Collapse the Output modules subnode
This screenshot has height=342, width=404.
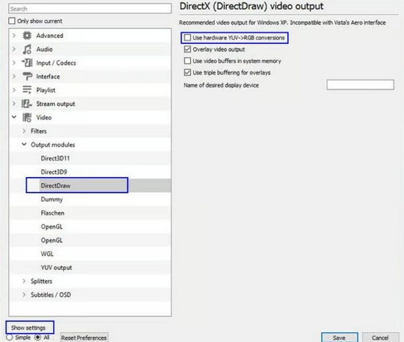(x=24, y=145)
